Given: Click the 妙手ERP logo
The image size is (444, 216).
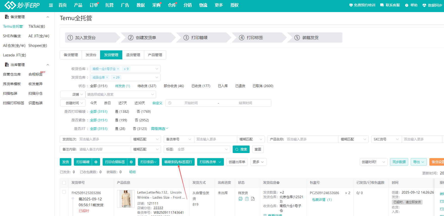Looking at the screenshot, I should tap(22, 5).
